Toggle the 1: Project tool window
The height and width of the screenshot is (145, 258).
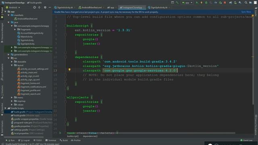point(2,13)
